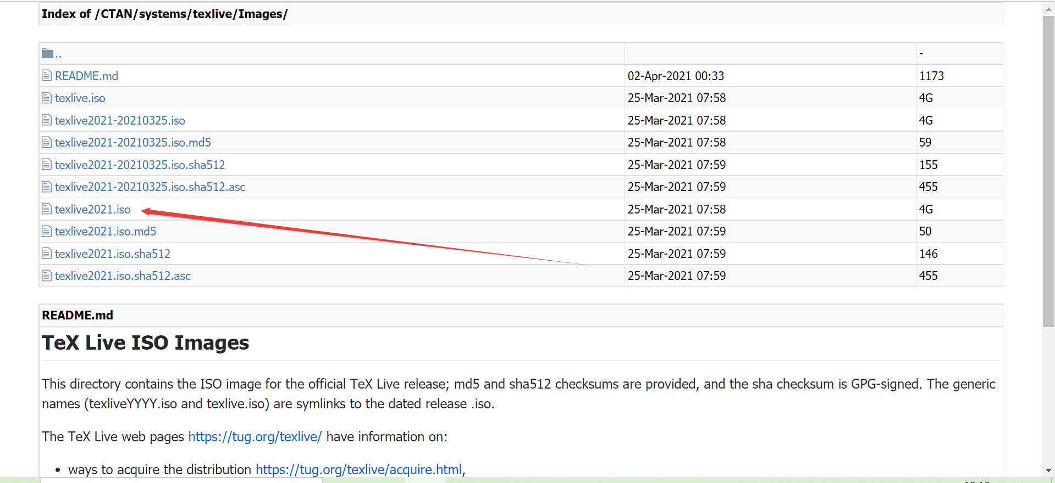Click the file icon beside README.md
This screenshot has height=483, width=1055.
point(47,76)
